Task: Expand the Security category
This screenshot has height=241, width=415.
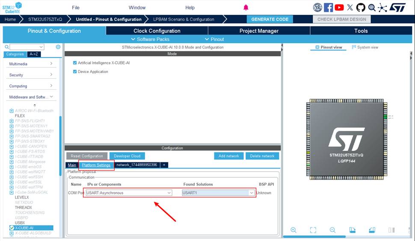Action: pos(31,75)
